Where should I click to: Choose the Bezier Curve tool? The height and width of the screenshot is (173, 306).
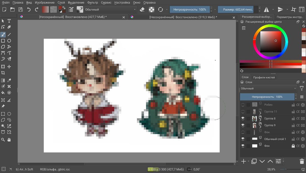[x=3, y=53]
